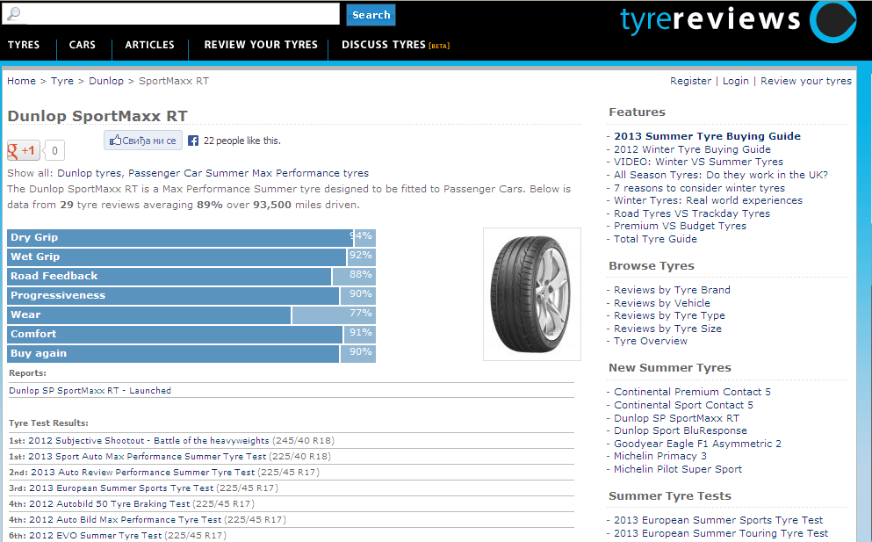The image size is (872, 542).
Task: Open 2012 Winter Tyre Buying Guide
Action: pyautogui.click(x=692, y=149)
